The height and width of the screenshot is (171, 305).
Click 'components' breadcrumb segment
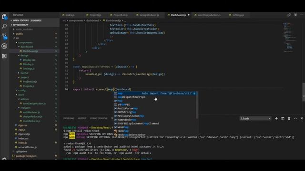click(x=76, y=20)
